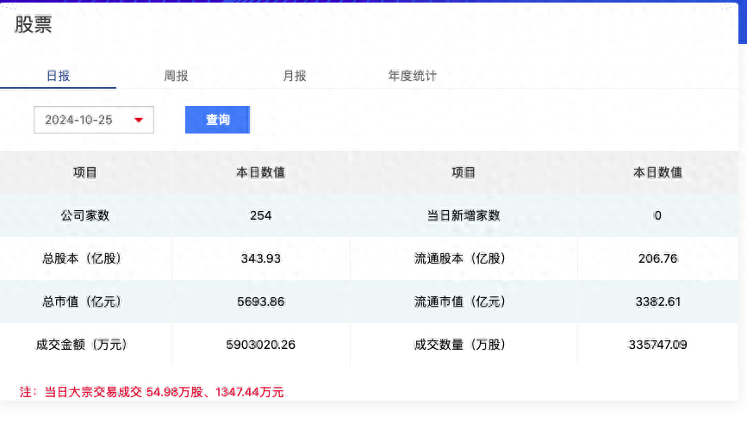
Task: Click the value 206.76
Action: click(x=657, y=258)
